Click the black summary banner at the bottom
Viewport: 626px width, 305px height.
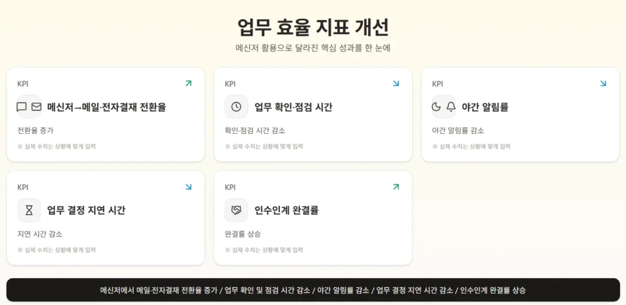313,290
